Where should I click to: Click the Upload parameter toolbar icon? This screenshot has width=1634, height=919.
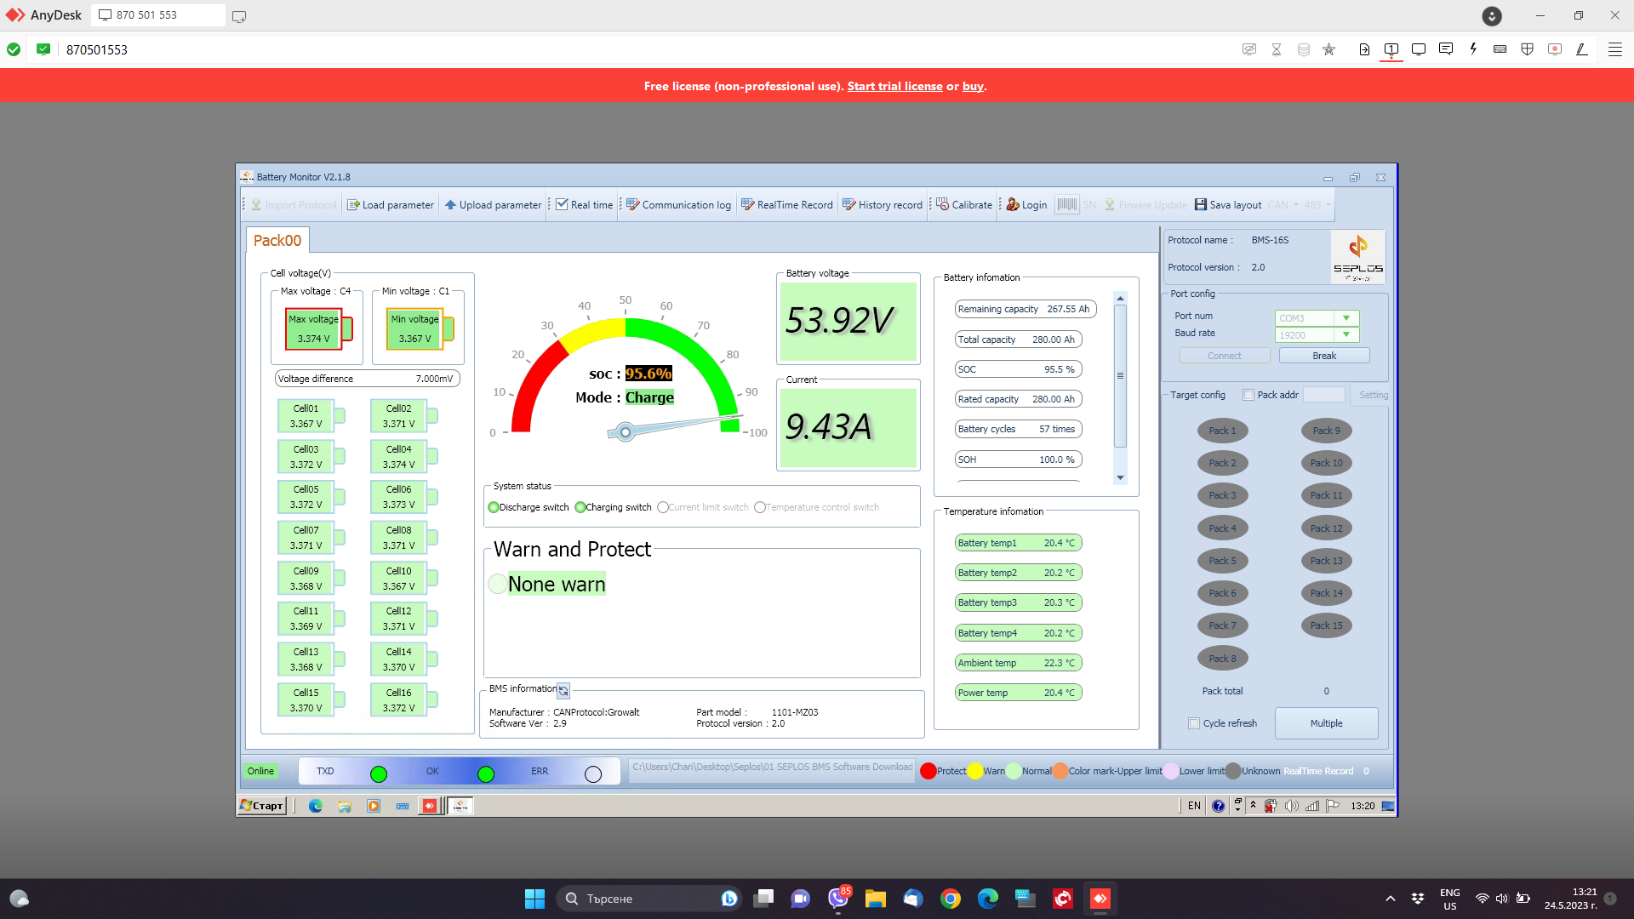click(x=451, y=205)
